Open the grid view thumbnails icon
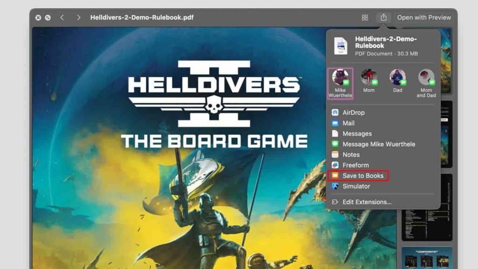The width and height of the screenshot is (478, 269). 365,17
